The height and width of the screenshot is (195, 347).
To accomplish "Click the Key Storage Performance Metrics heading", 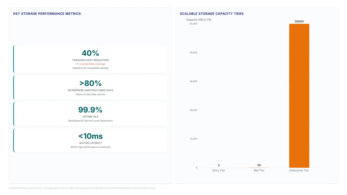I will 47,14.
